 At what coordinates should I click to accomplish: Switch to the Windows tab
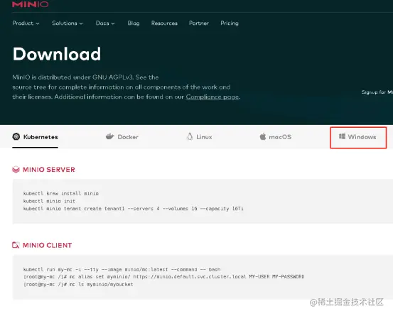358,138
